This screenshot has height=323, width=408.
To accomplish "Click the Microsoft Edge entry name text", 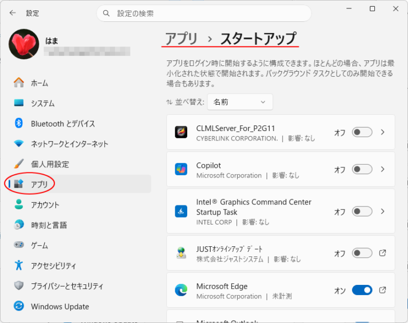I will click(222, 286).
